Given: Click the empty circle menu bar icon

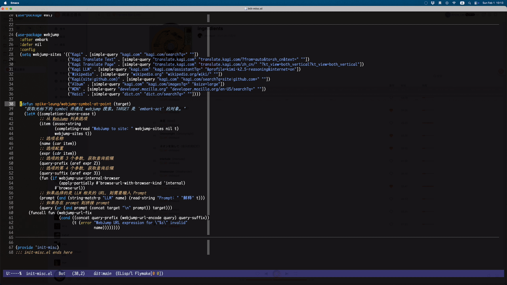Looking at the screenshot, I should pos(426,3).
